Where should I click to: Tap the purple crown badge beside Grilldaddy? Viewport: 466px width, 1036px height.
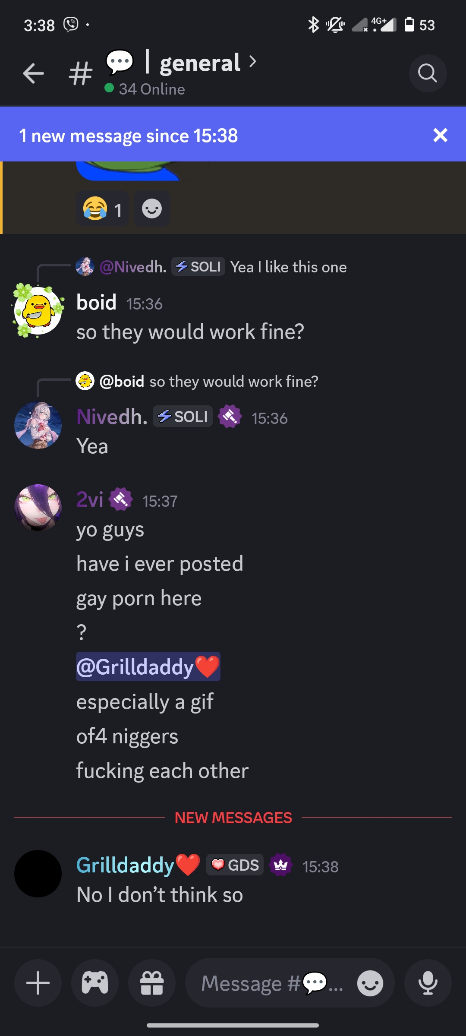[x=281, y=865]
